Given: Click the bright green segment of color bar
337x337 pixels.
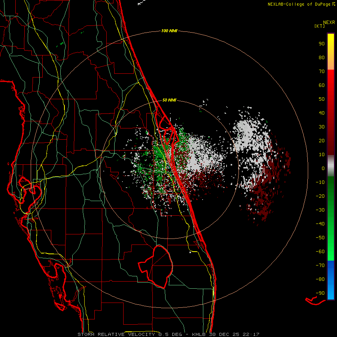Looking at the screenshot, I should click(x=331, y=218).
